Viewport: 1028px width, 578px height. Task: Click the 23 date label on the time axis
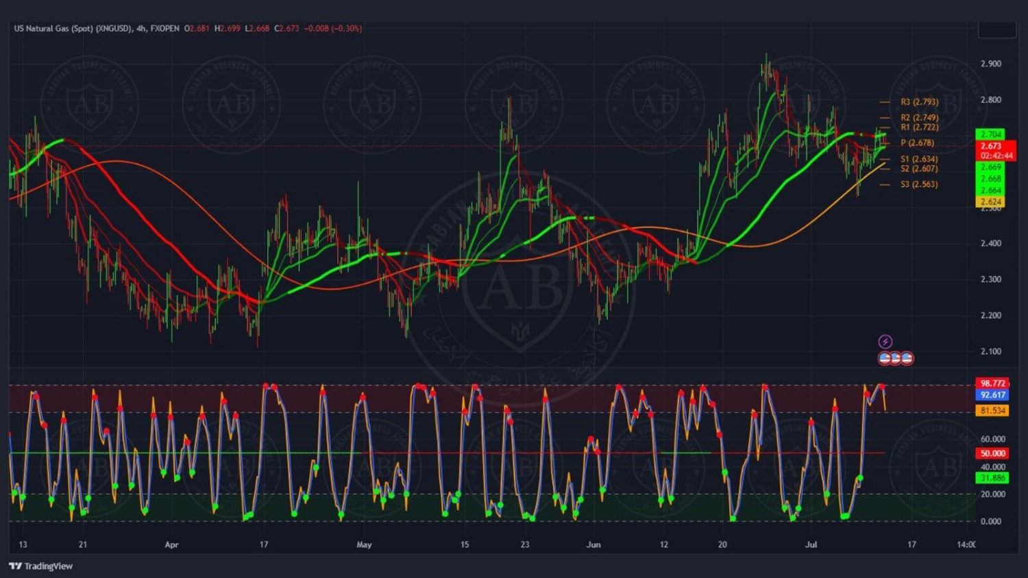[525, 545]
